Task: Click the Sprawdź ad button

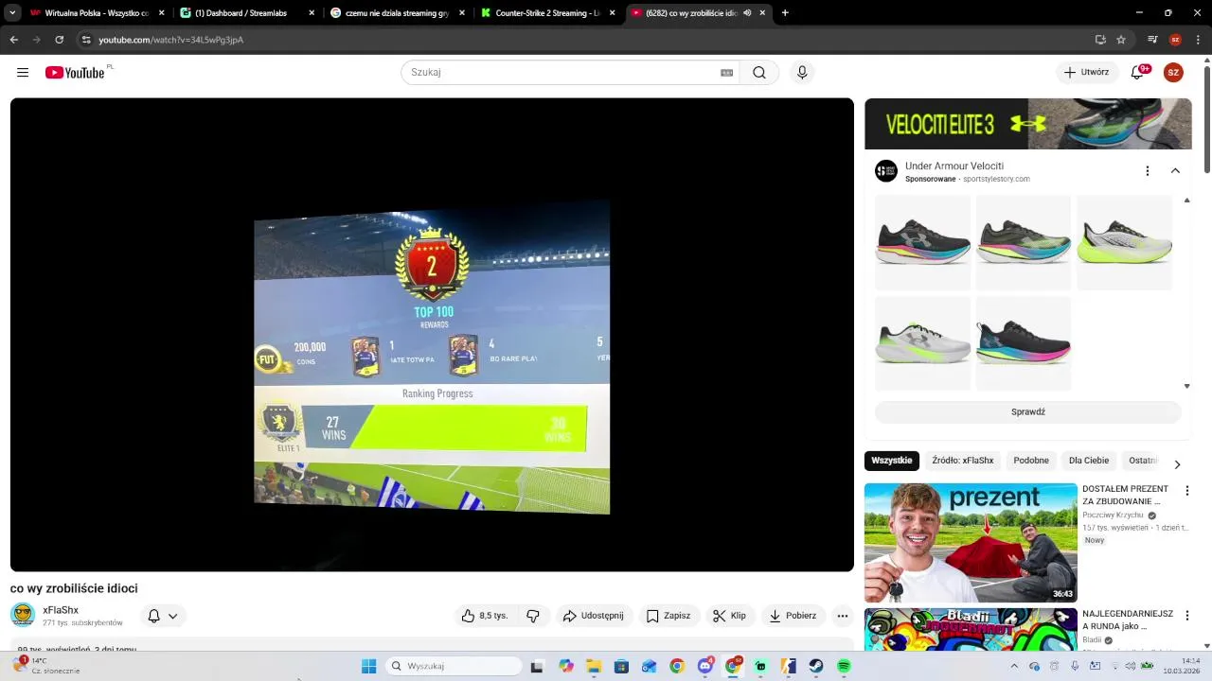Action: pyautogui.click(x=1027, y=412)
